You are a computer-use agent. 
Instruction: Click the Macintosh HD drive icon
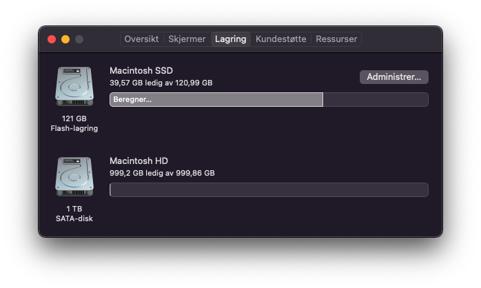(74, 176)
